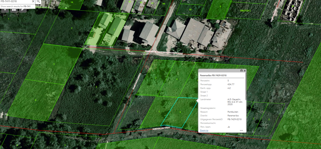The image size is (321, 149).
Task: Maximize the parcel info popup
Action: tap(241, 71)
